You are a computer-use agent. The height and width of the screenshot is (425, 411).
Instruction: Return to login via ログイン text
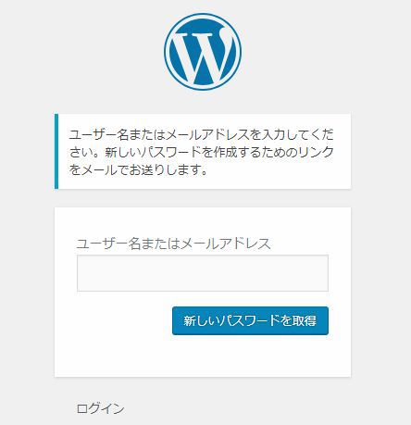pos(100,408)
